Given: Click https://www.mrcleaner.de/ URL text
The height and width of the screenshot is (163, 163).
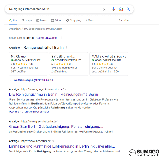Looking at the screenshot, I should pos(36,141).
